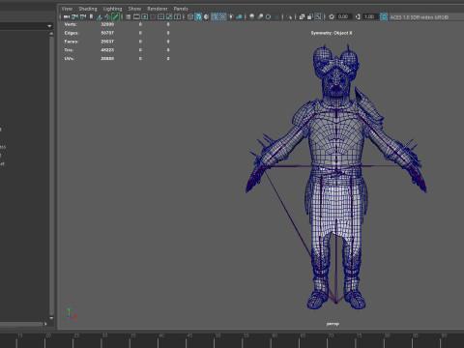Click the green-highlighted Grease Pencil icon
This screenshot has width=464, height=348.
tap(116, 16)
